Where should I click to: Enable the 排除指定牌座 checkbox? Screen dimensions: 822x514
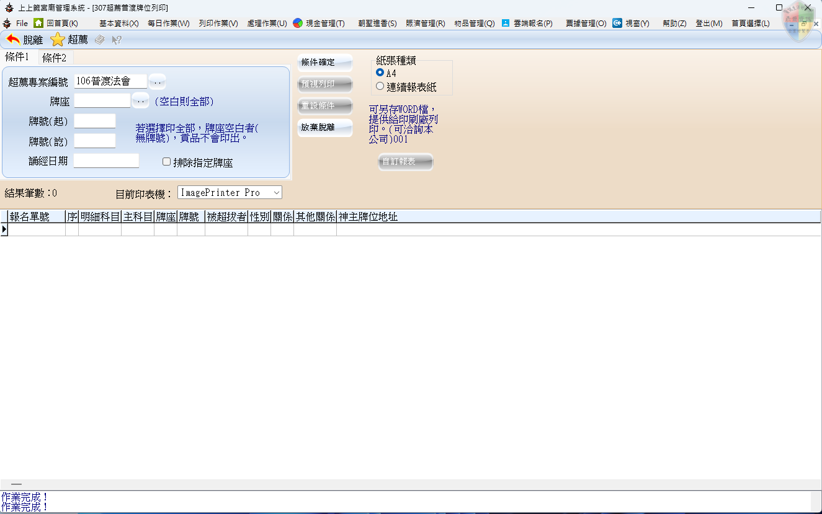(166, 162)
